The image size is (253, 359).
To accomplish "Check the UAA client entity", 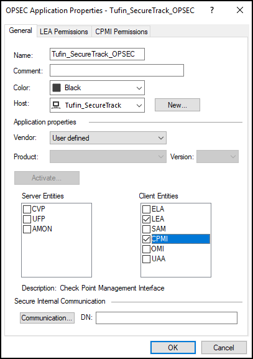I will point(147,259).
